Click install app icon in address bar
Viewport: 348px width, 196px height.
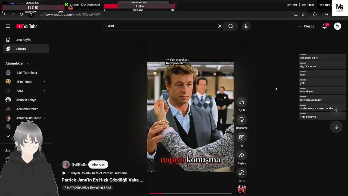(296, 14)
